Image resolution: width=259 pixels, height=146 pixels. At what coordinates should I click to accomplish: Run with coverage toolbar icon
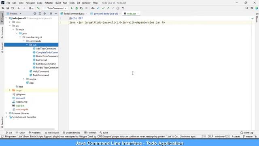81,8
